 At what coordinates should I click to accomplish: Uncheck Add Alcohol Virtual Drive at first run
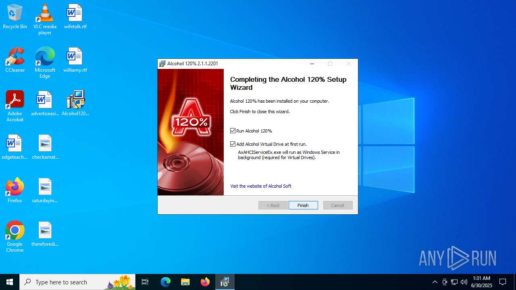(233, 144)
